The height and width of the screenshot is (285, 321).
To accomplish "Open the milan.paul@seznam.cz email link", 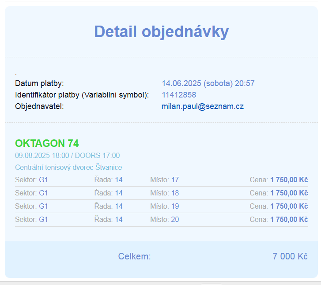I will point(203,106).
